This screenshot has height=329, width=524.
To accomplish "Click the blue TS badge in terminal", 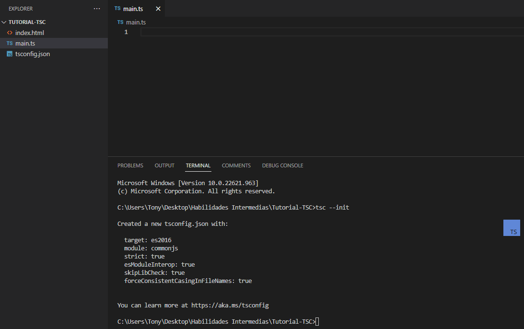I will [512, 228].
